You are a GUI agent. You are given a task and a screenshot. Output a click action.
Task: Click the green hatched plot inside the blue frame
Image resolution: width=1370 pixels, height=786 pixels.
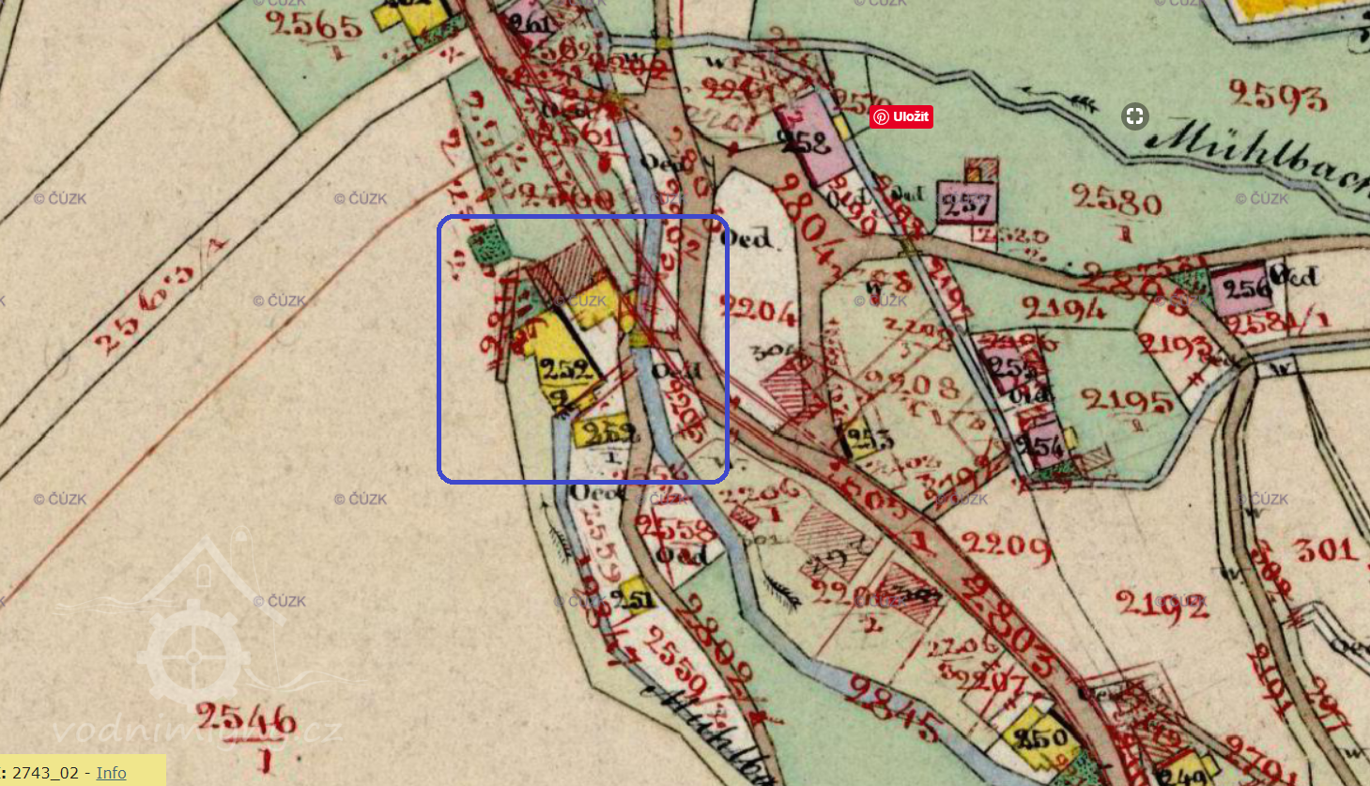pyautogui.click(x=488, y=249)
